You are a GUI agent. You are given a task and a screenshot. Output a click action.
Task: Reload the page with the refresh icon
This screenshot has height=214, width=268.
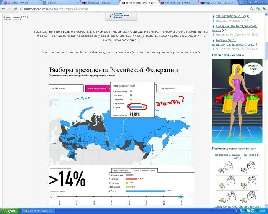[x=15, y=9]
